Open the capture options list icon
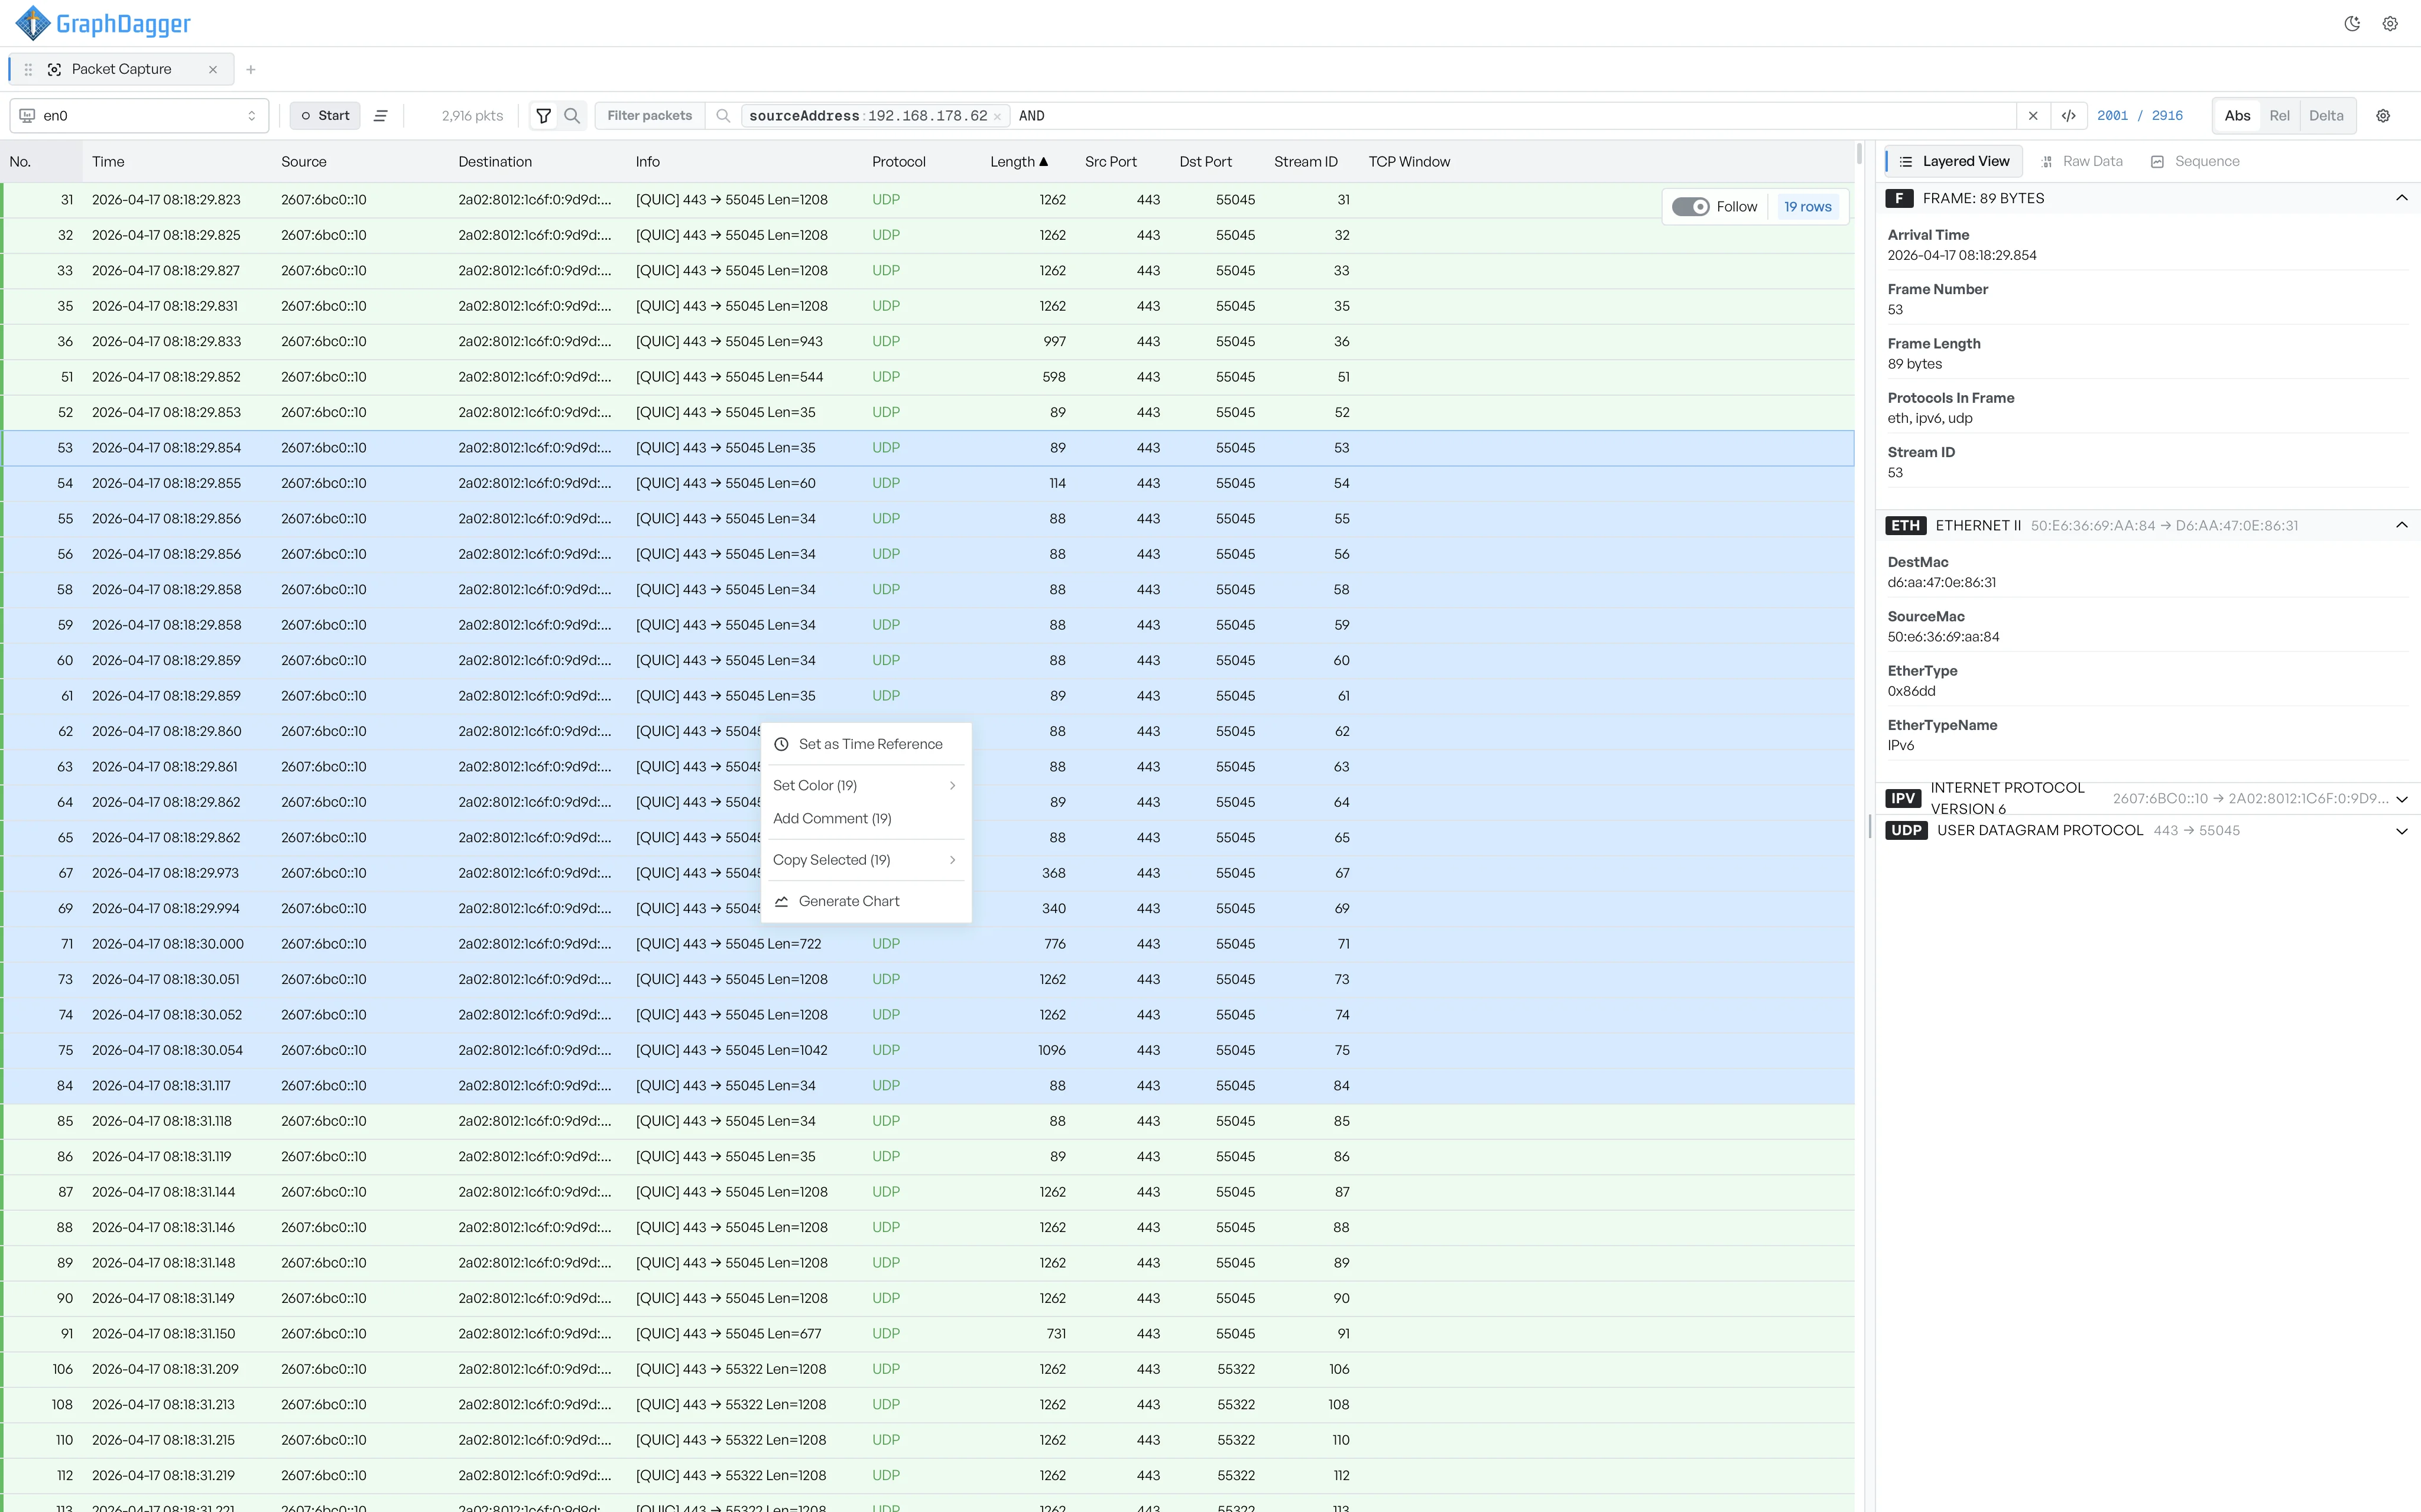The width and height of the screenshot is (2421, 1512). click(380, 116)
